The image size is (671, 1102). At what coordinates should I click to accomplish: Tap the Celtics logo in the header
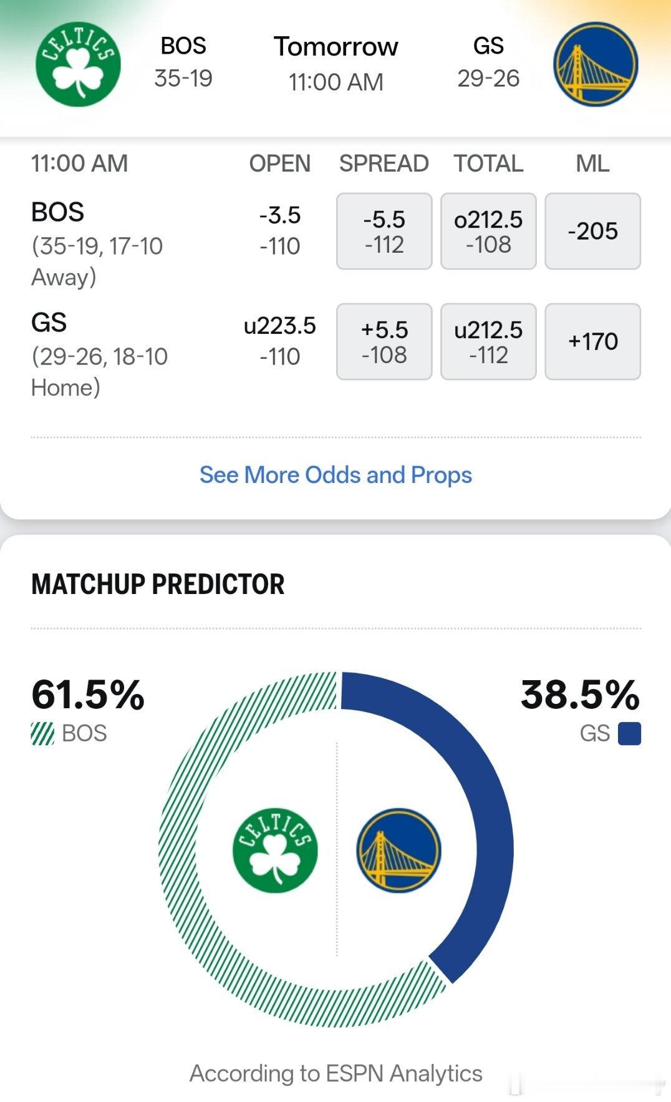(78, 64)
